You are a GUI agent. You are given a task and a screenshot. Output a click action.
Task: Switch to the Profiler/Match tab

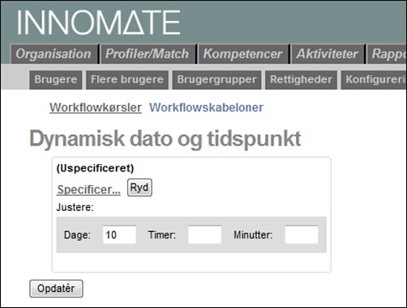[148, 54]
